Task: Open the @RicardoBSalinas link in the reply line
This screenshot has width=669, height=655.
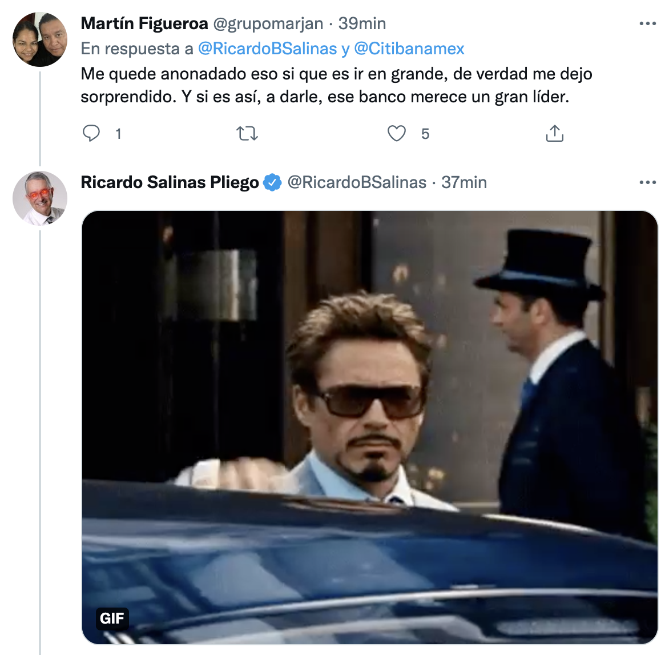Action: point(267,49)
